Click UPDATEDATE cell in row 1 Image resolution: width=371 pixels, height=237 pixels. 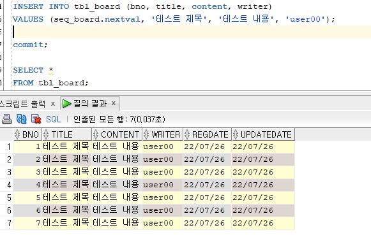point(263,147)
